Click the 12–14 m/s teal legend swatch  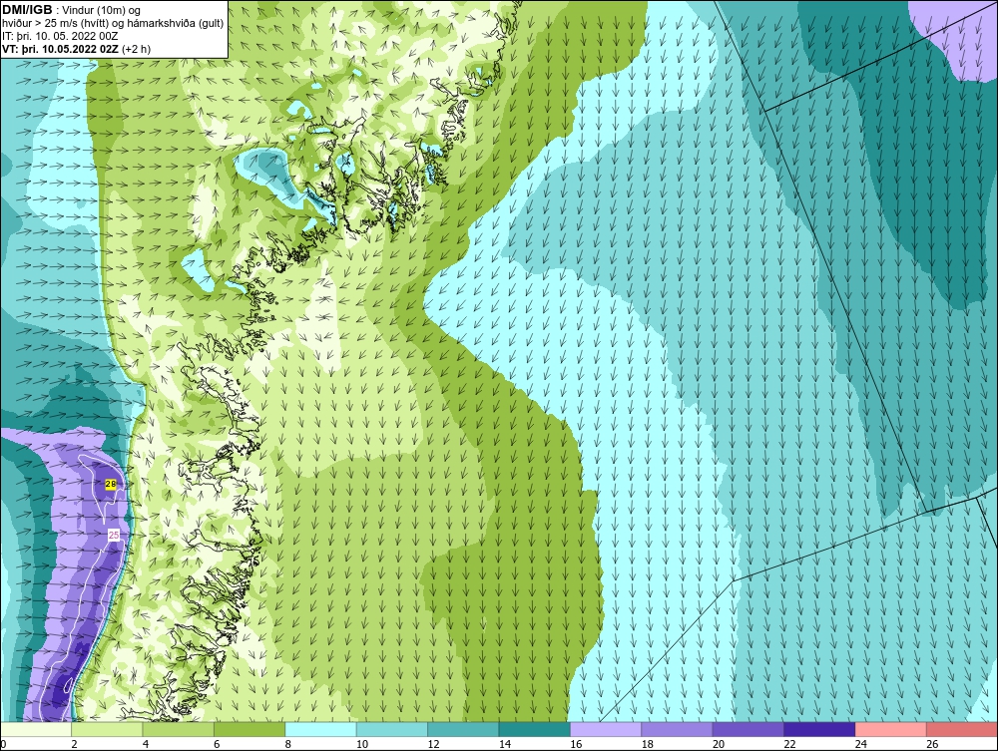coord(463,729)
